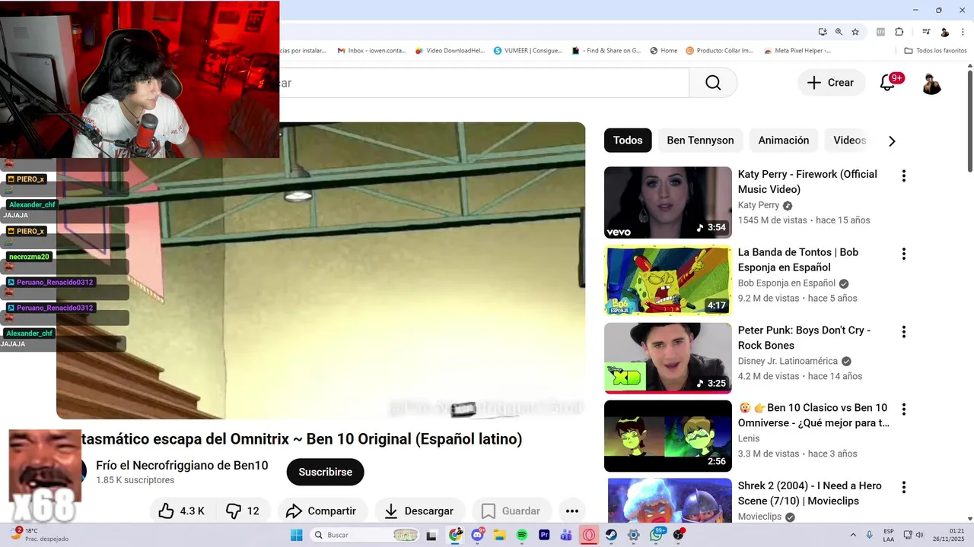
Task: Click the Crear button
Action: (832, 83)
